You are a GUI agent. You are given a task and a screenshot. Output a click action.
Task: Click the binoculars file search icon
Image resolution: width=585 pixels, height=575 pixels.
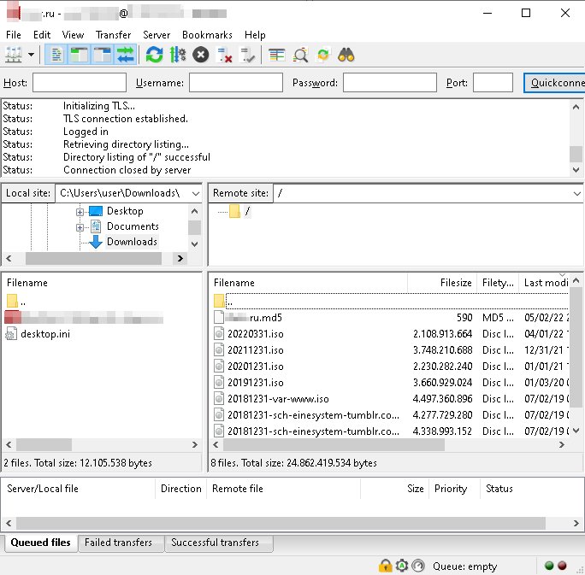(346, 56)
